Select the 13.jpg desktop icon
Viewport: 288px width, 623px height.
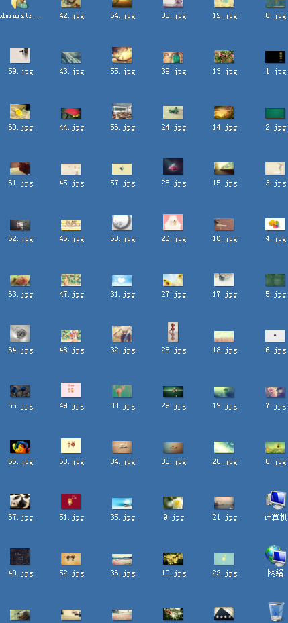click(224, 57)
